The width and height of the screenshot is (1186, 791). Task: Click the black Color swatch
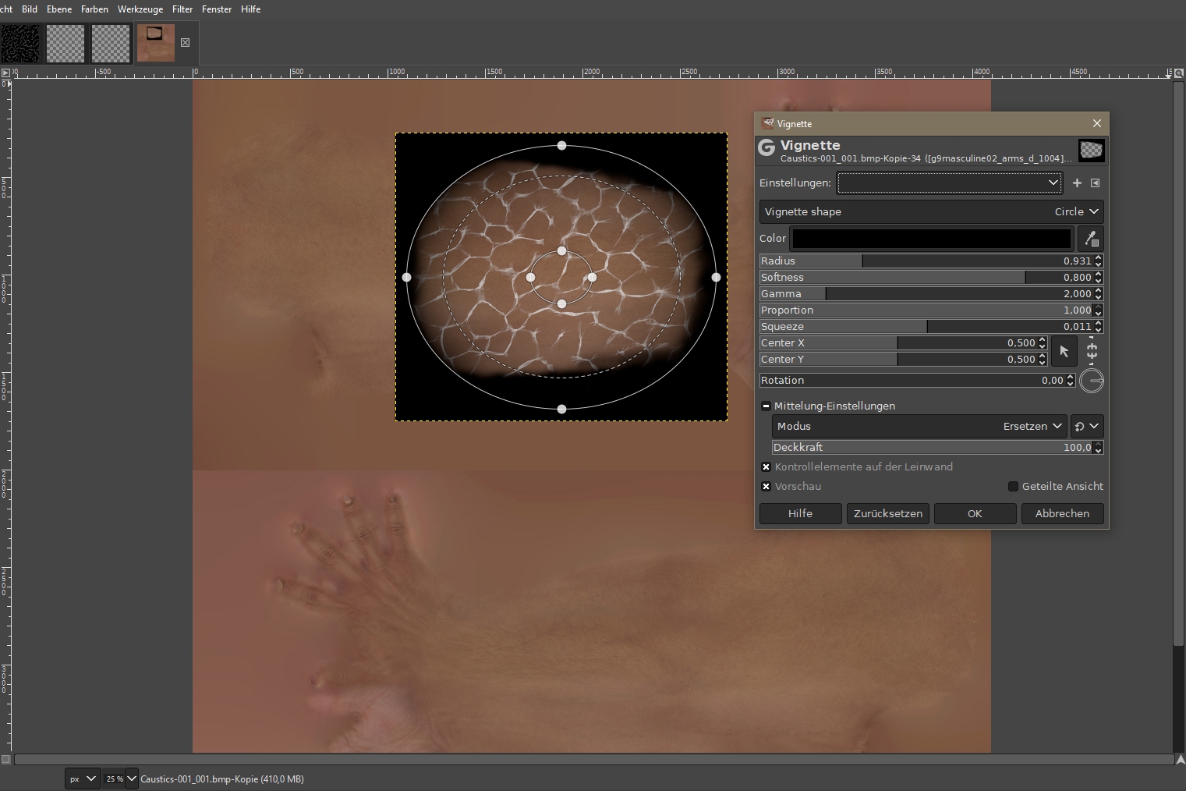point(932,239)
